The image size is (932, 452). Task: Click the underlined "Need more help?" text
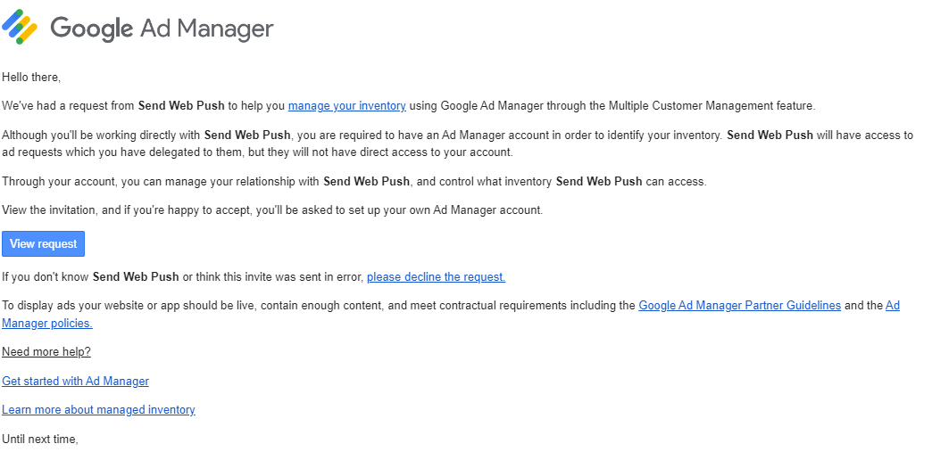click(46, 352)
